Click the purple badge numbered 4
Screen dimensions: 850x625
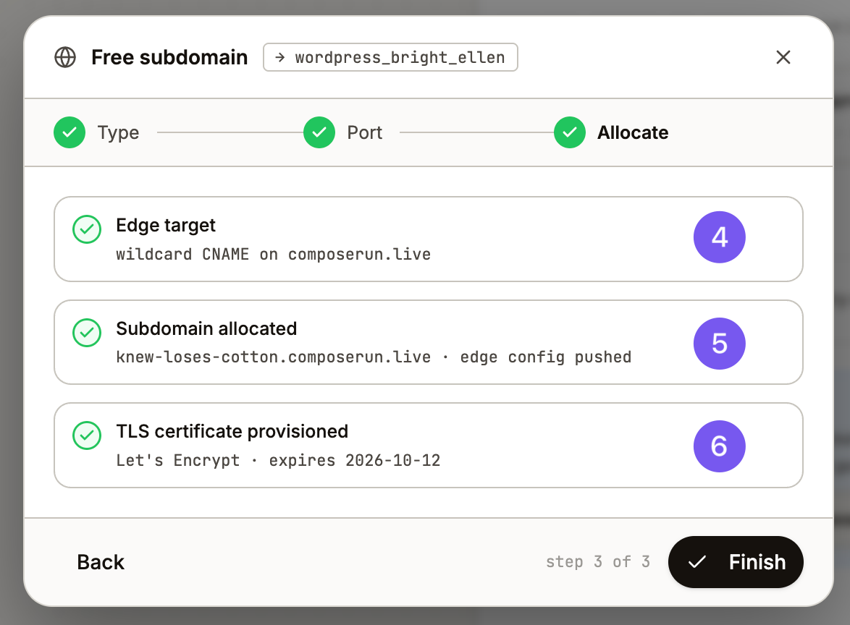pyautogui.click(x=720, y=237)
